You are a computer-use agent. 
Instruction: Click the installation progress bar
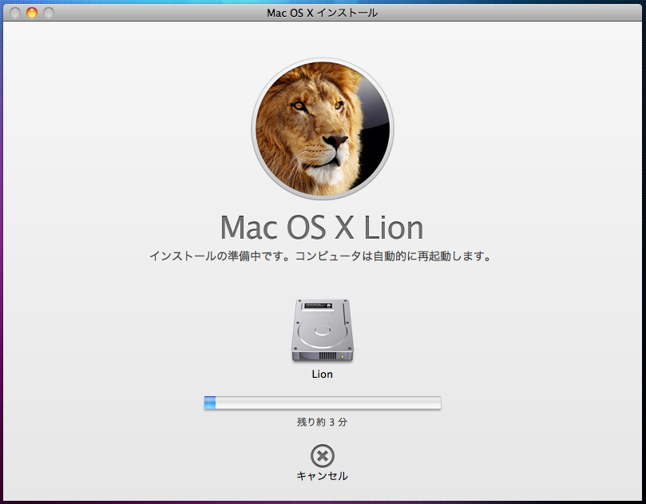click(322, 403)
